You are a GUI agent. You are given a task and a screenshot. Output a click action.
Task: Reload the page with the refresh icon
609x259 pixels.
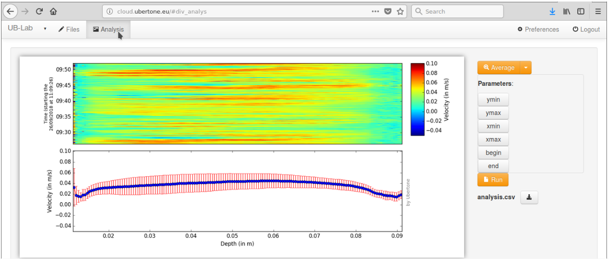pyautogui.click(x=39, y=11)
